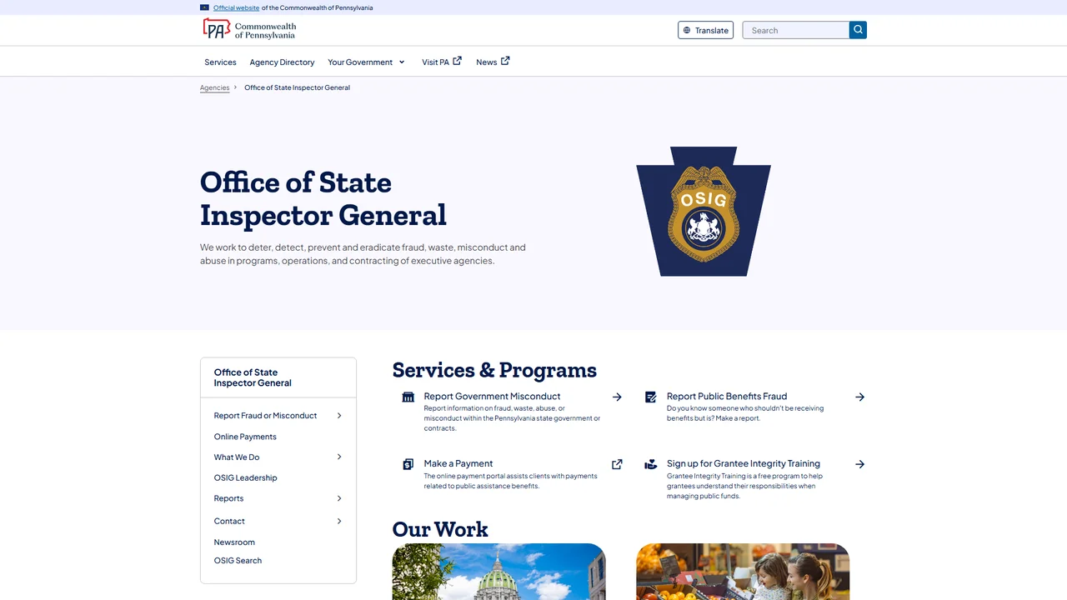Open the Services menu item
This screenshot has height=600, width=1067.
pos(220,62)
